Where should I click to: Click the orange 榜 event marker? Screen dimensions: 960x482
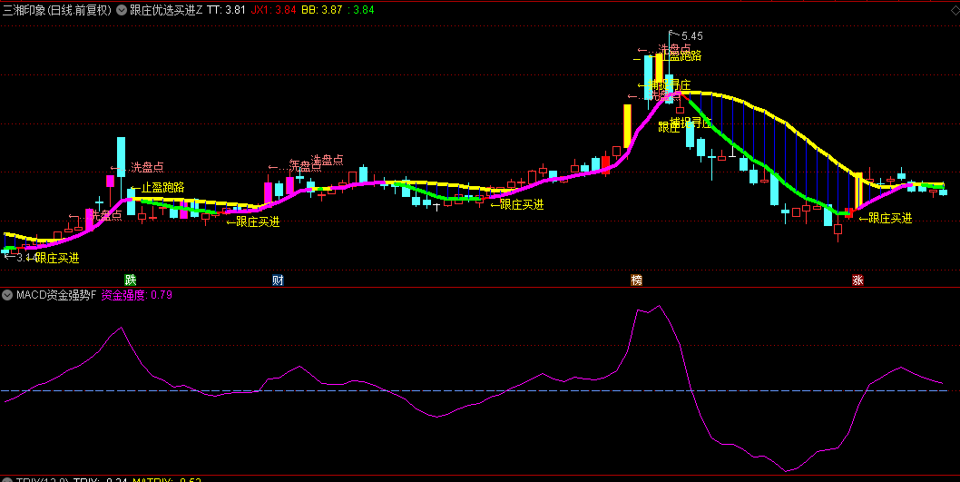point(637,280)
